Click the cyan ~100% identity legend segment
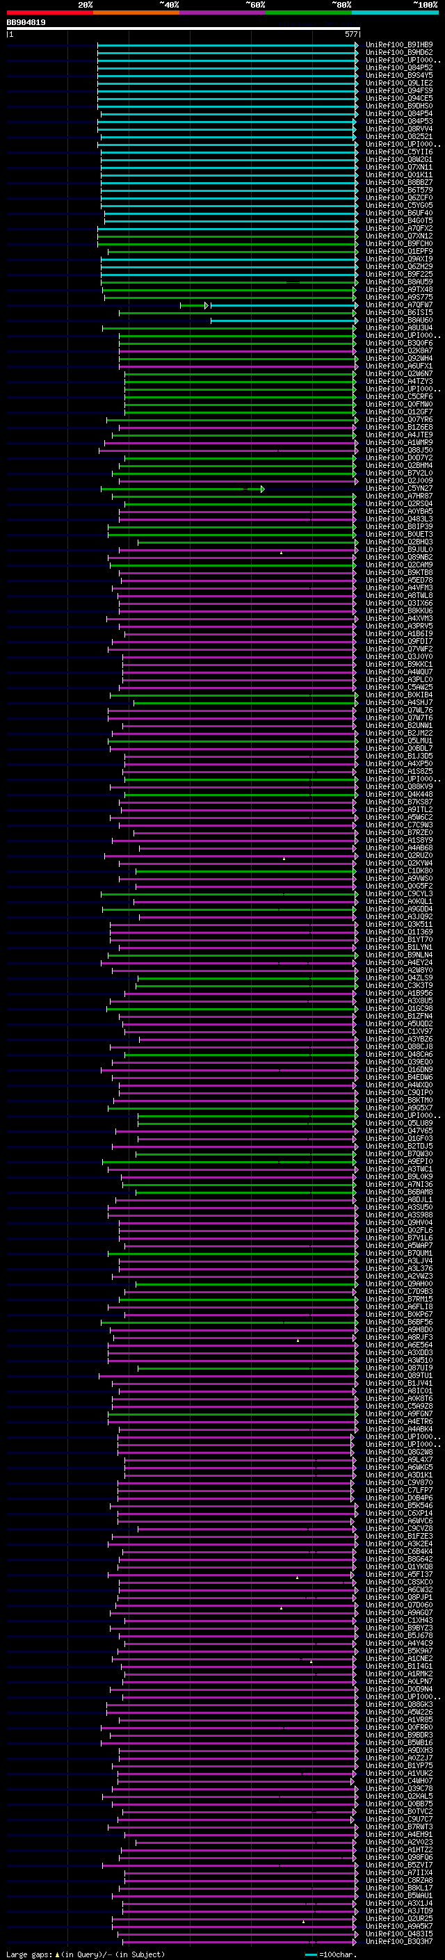The image size is (445, 1960). [396, 13]
